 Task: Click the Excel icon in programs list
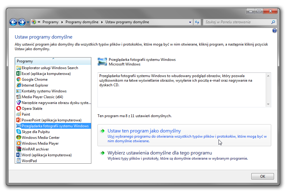click(19, 74)
